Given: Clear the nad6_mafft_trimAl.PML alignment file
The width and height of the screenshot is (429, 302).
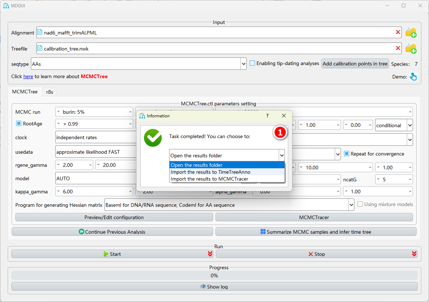Looking at the screenshot, I should (x=398, y=32).
